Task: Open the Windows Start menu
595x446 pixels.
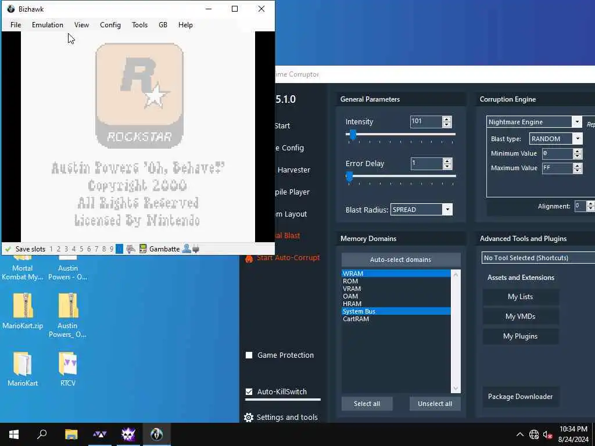Action: click(14, 434)
